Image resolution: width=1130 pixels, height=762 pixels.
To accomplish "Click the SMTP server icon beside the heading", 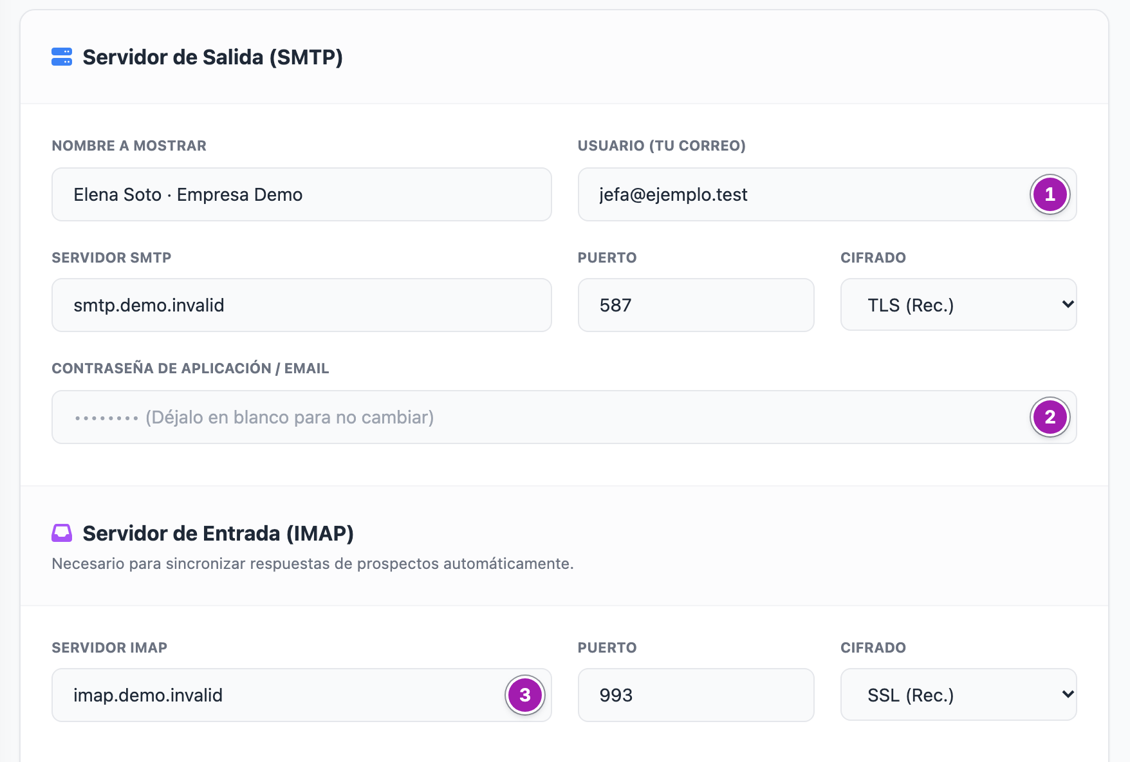I will 62,57.
